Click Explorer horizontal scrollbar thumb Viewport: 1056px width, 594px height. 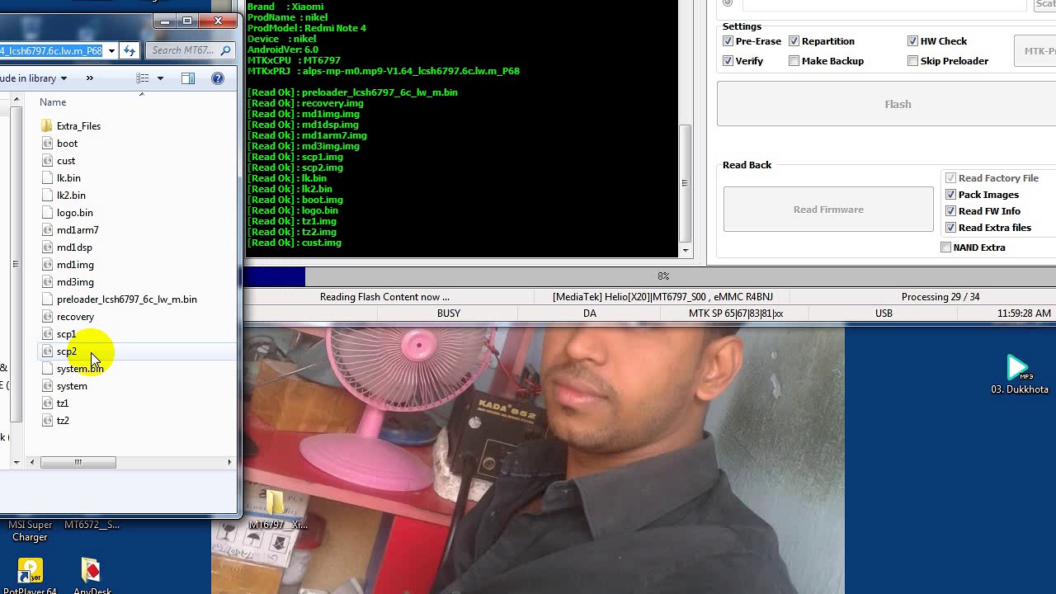click(x=78, y=462)
